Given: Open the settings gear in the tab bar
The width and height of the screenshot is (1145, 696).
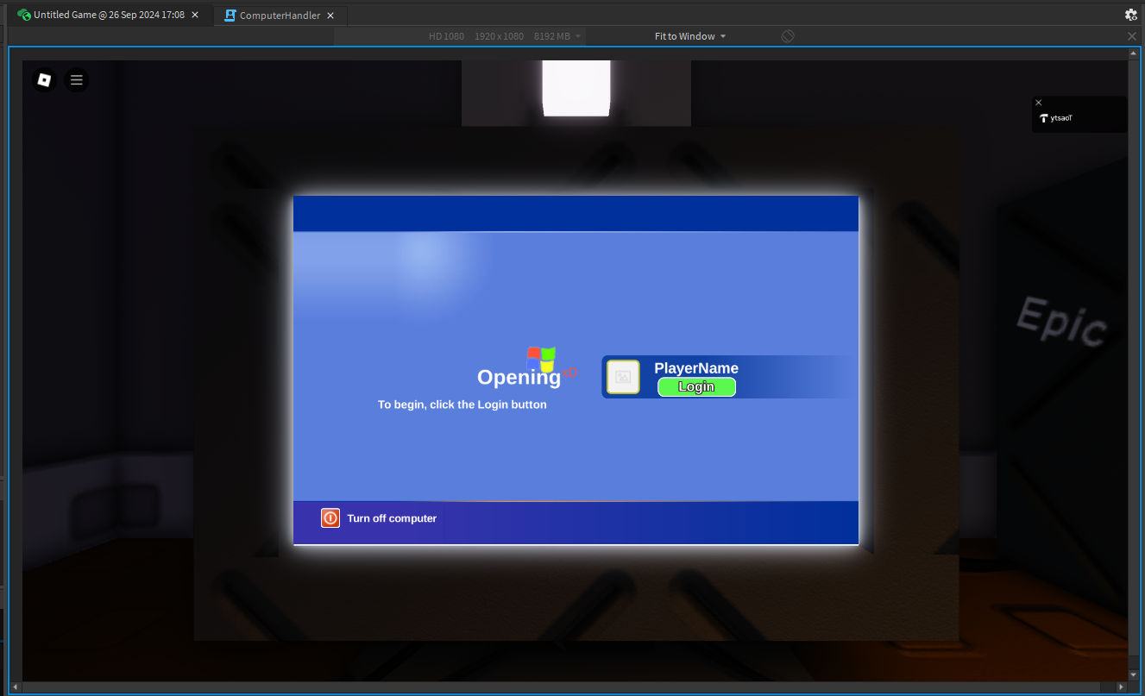Looking at the screenshot, I should pyautogui.click(x=1131, y=15).
